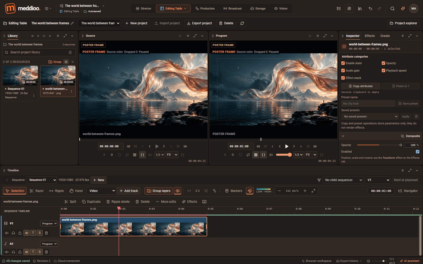The width and height of the screenshot is (423, 264).
Task: Delete the saved preset with the trash icon
Action: tap(416, 116)
